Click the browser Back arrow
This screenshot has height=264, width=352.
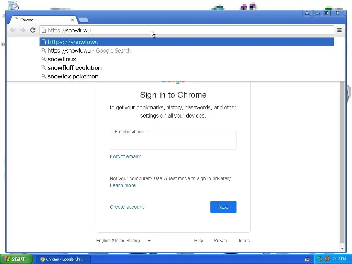click(13, 30)
